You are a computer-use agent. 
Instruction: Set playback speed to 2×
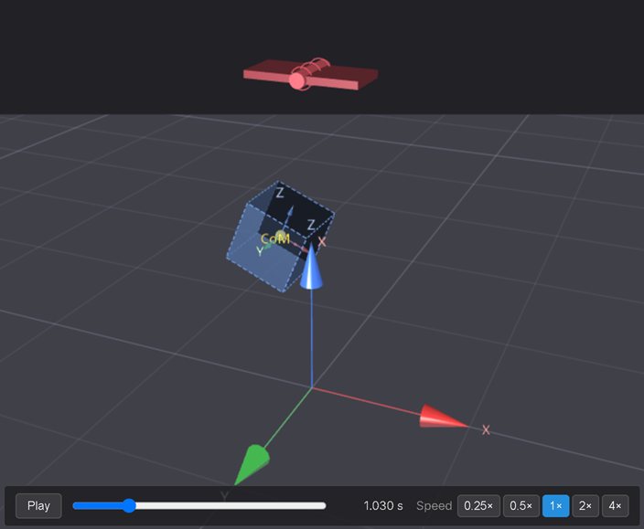click(x=585, y=505)
